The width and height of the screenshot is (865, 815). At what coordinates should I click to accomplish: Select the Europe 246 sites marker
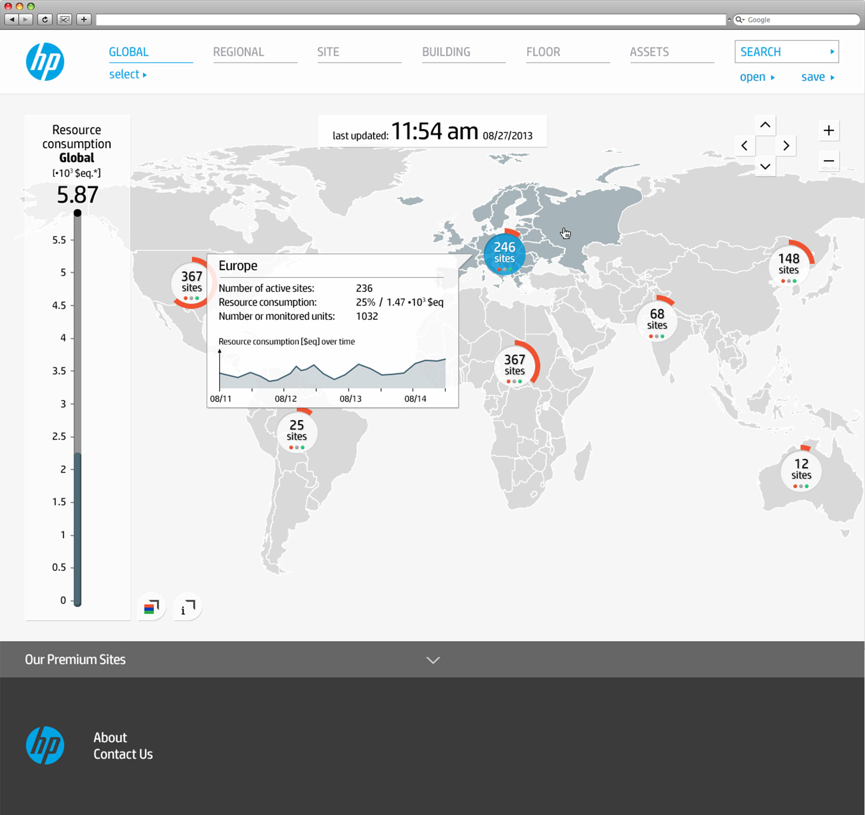(x=504, y=254)
